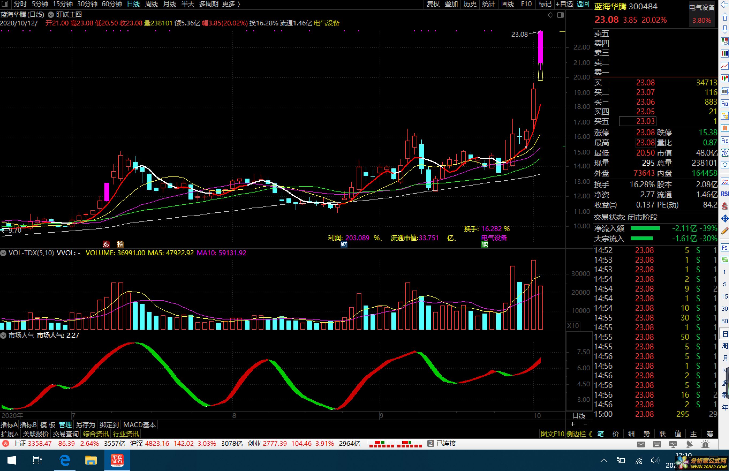Select the 60分钟 period
Screen dimensions: 729x471
click(x=112, y=4)
